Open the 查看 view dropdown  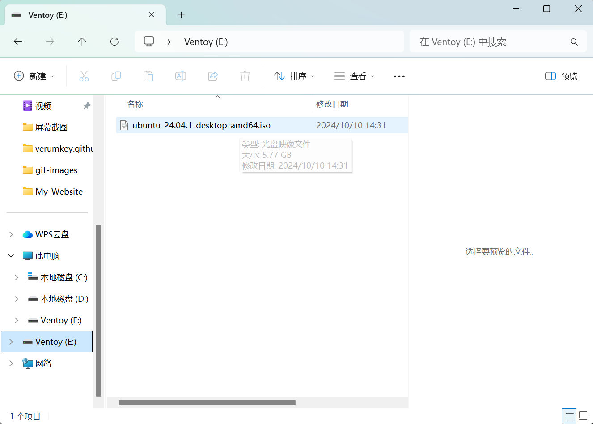click(x=355, y=76)
